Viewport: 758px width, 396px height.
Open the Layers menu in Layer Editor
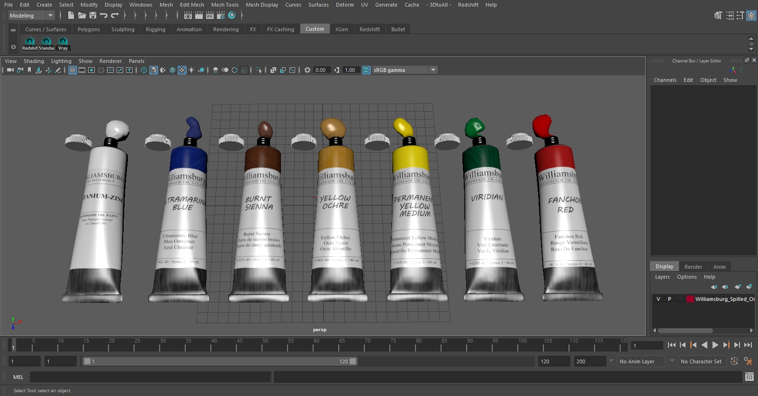click(662, 277)
